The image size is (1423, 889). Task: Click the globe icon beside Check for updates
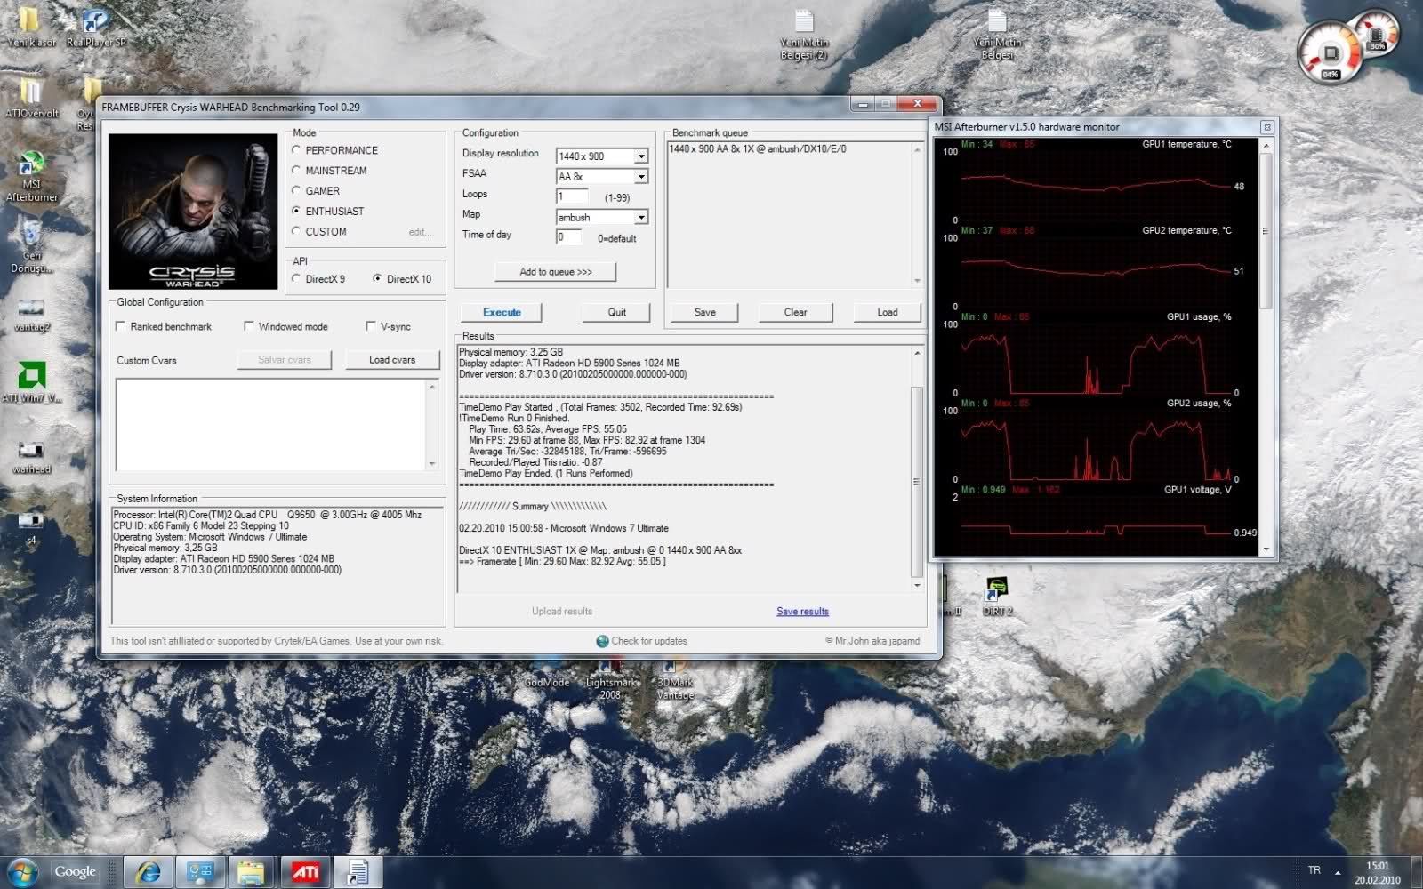602,641
